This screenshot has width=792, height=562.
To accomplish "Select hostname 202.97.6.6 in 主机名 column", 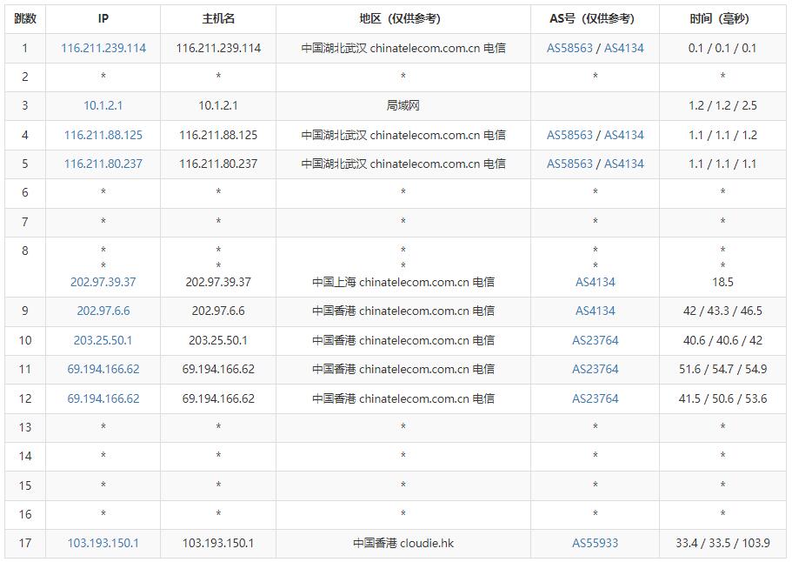I will [218, 311].
